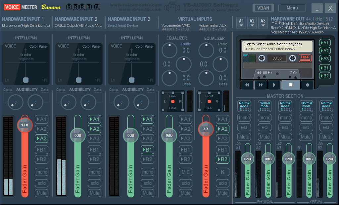Click the Voicemeeter AUX Front/Rear panner dot

[209, 101]
